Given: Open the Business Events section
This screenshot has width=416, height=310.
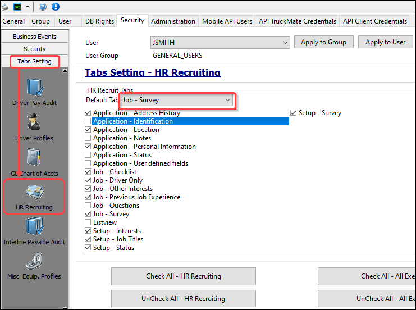Looking at the screenshot, I should click(35, 37).
